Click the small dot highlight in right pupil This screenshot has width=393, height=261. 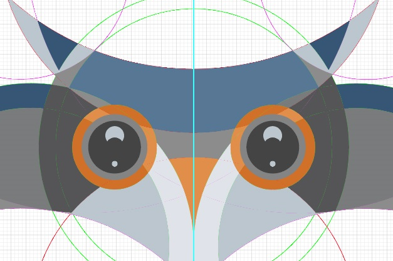click(x=272, y=164)
